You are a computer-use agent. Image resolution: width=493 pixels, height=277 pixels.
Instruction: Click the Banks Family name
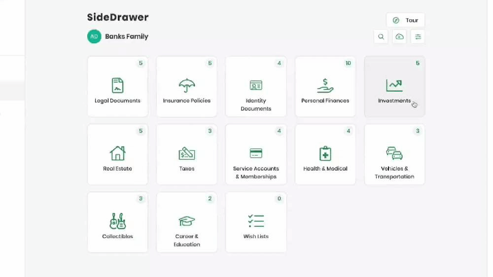click(x=126, y=36)
